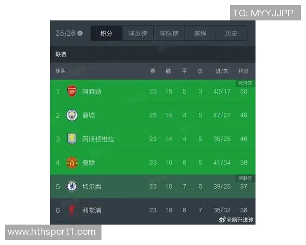
Task: Switch to the 球员榜 tab
Action: tap(138, 34)
